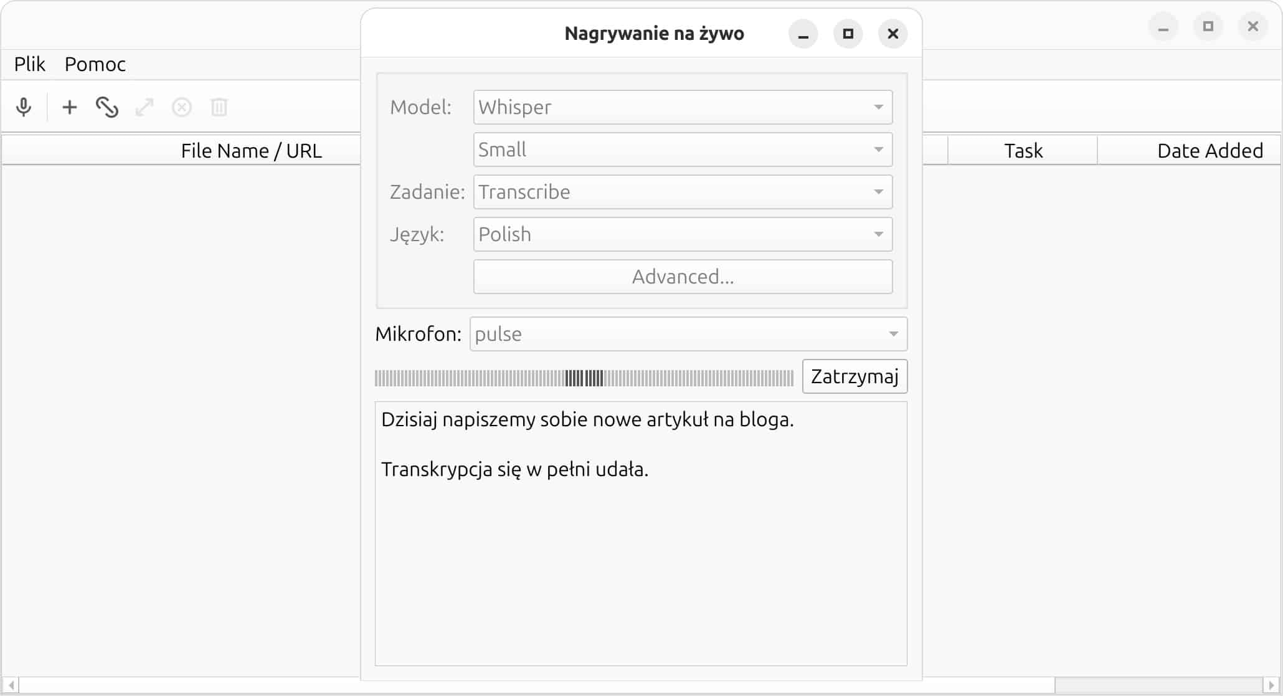Open the Transcribe task dropdown
This screenshot has width=1283, height=696.
(x=683, y=192)
